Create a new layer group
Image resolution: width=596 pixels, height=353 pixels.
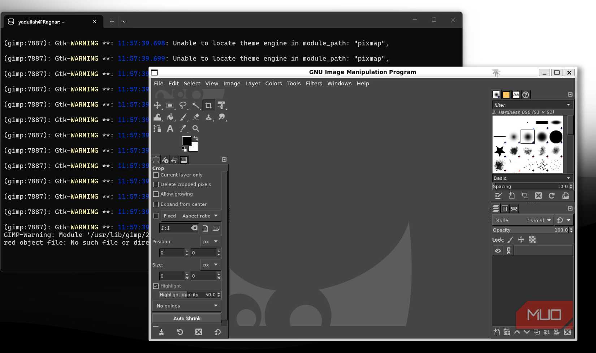(507, 332)
